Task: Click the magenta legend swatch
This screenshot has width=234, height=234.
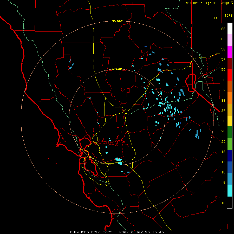Action: tap(230, 52)
